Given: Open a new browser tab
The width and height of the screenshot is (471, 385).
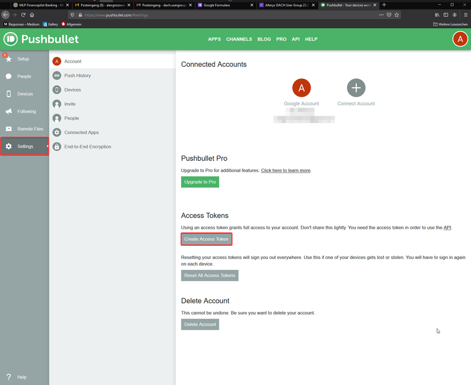Looking at the screenshot, I should (x=384, y=5).
